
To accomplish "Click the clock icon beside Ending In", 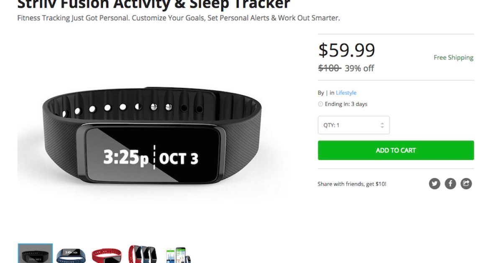I will pos(320,104).
